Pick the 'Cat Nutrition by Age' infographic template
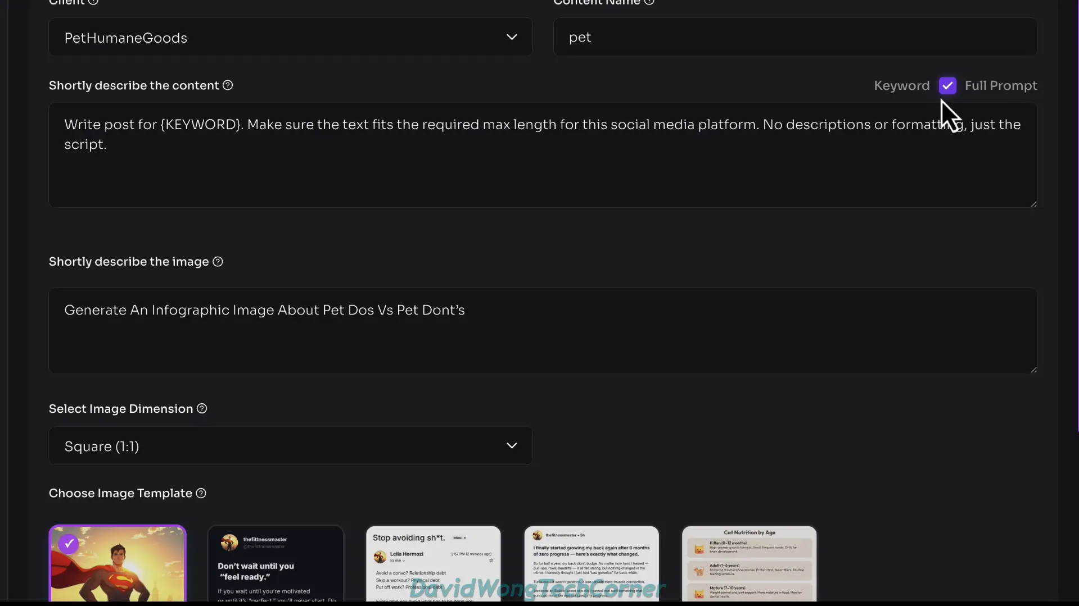Viewport: 1079px width, 606px height. 749,564
